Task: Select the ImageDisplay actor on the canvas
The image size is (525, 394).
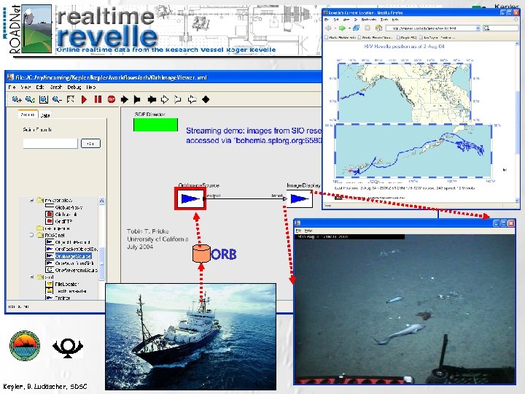Action: pyautogui.click(x=300, y=198)
